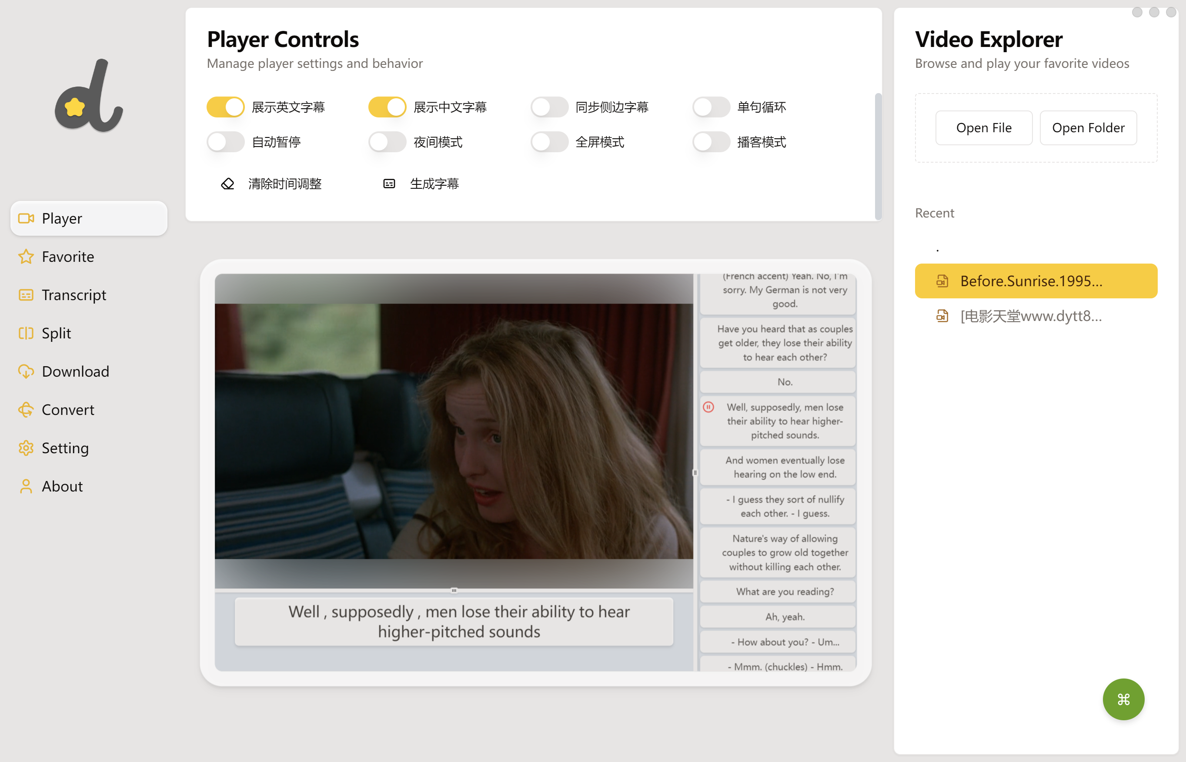The width and height of the screenshot is (1186, 762).
Task: Select Before.Sunrise.1995 recent video
Action: point(1036,281)
